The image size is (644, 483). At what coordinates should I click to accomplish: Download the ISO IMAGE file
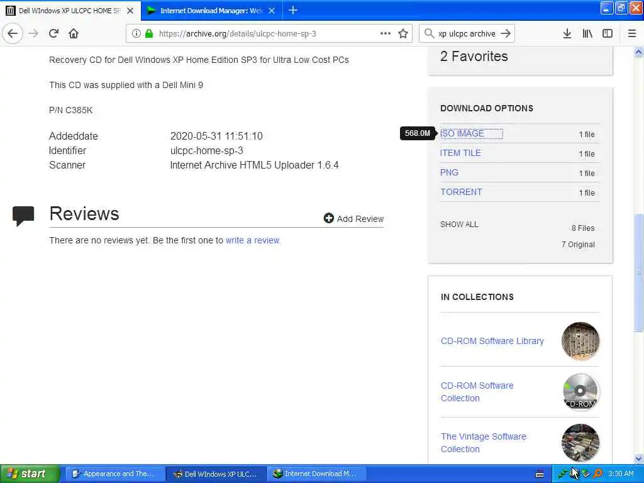tap(462, 133)
